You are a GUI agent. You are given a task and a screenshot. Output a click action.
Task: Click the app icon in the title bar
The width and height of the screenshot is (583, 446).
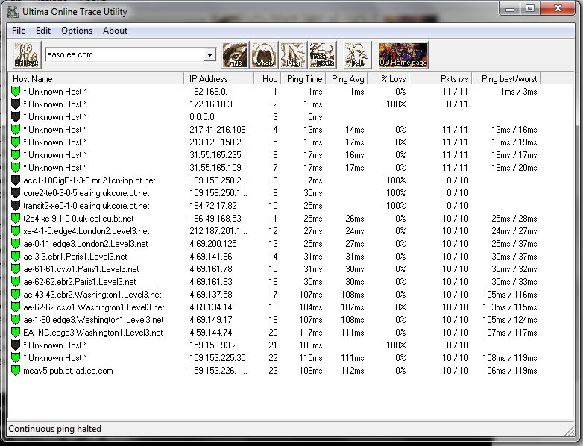pos(13,12)
